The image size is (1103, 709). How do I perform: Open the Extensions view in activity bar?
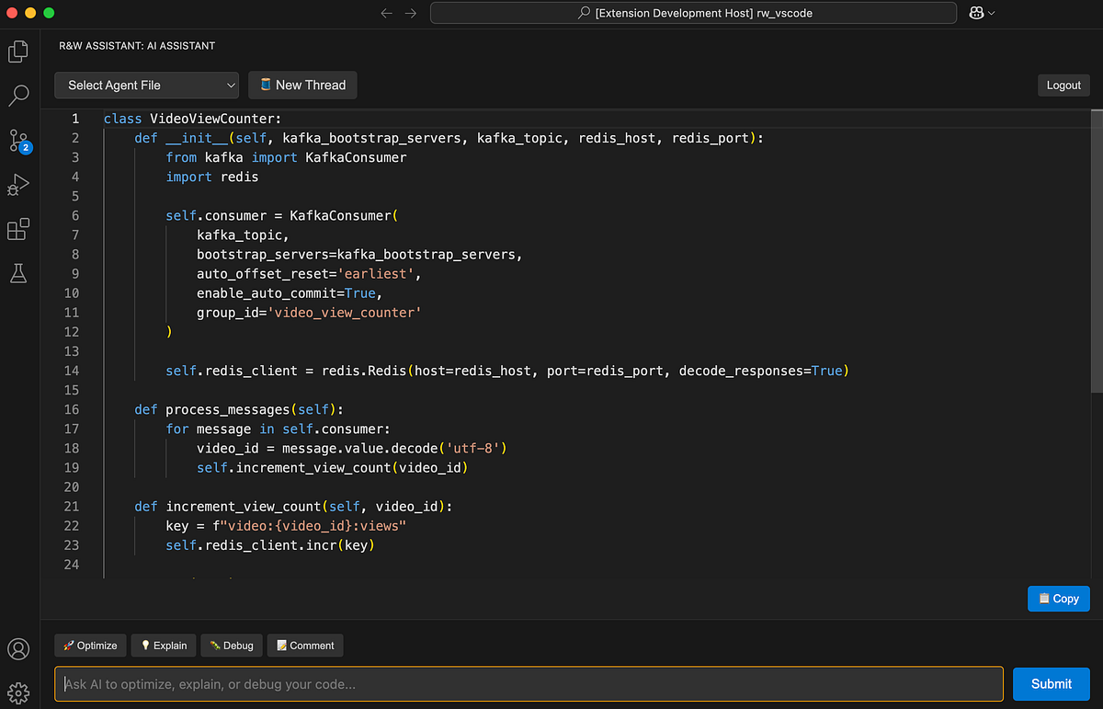pos(18,229)
